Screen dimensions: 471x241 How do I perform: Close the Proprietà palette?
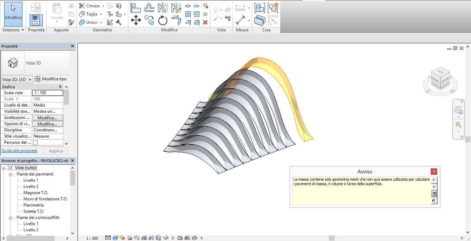point(72,46)
